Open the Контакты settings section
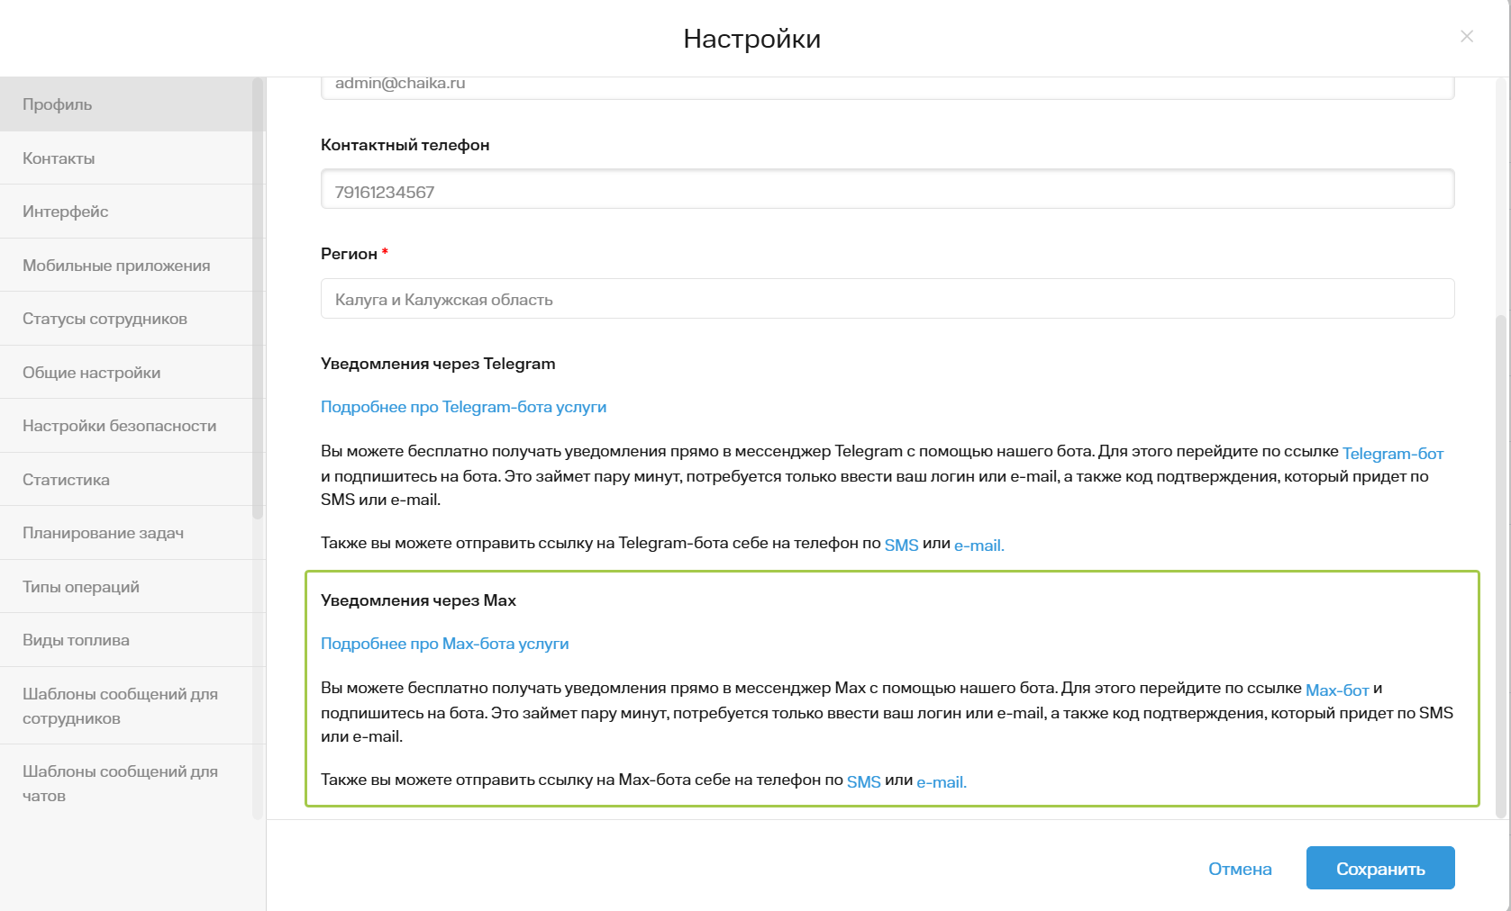Screen dimensions: 1511x911 [126, 158]
